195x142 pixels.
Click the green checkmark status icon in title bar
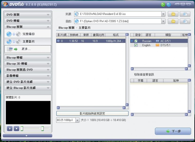pyautogui.click(x=163, y=5)
